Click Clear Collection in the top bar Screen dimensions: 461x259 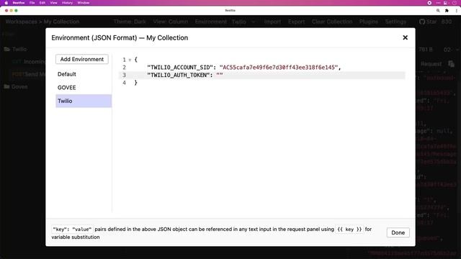[332, 22]
